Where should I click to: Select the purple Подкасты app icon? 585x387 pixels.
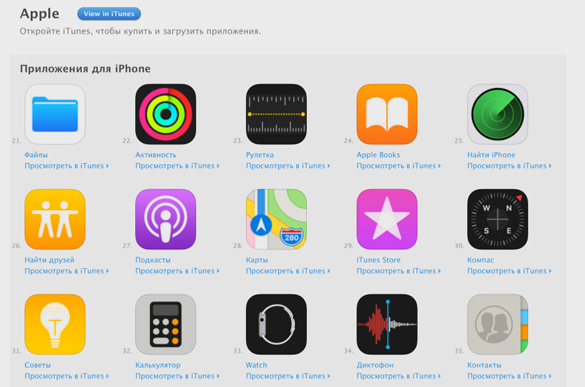pyautogui.click(x=165, y=219)
